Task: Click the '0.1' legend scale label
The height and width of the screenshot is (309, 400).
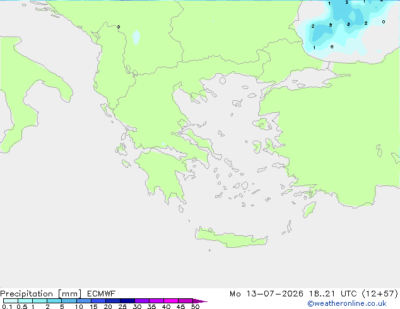Action: coord(7,306)
